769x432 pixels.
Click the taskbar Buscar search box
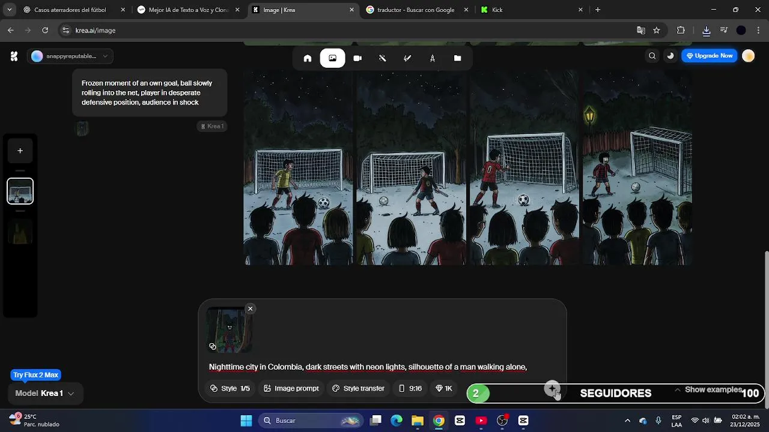311,421
